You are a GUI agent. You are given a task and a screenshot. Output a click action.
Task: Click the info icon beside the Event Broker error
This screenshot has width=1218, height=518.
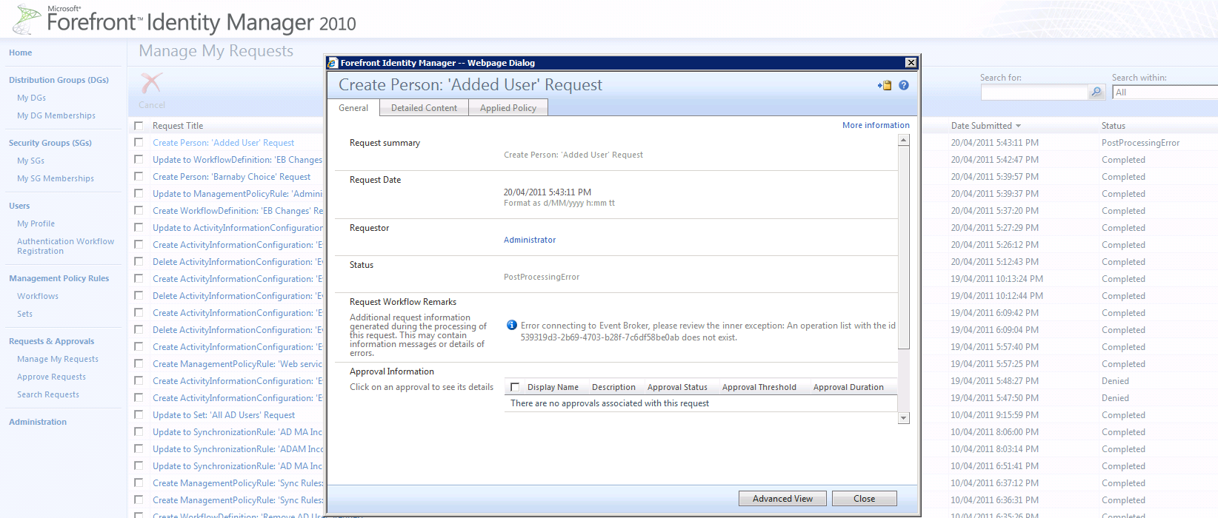click(511, 325)
